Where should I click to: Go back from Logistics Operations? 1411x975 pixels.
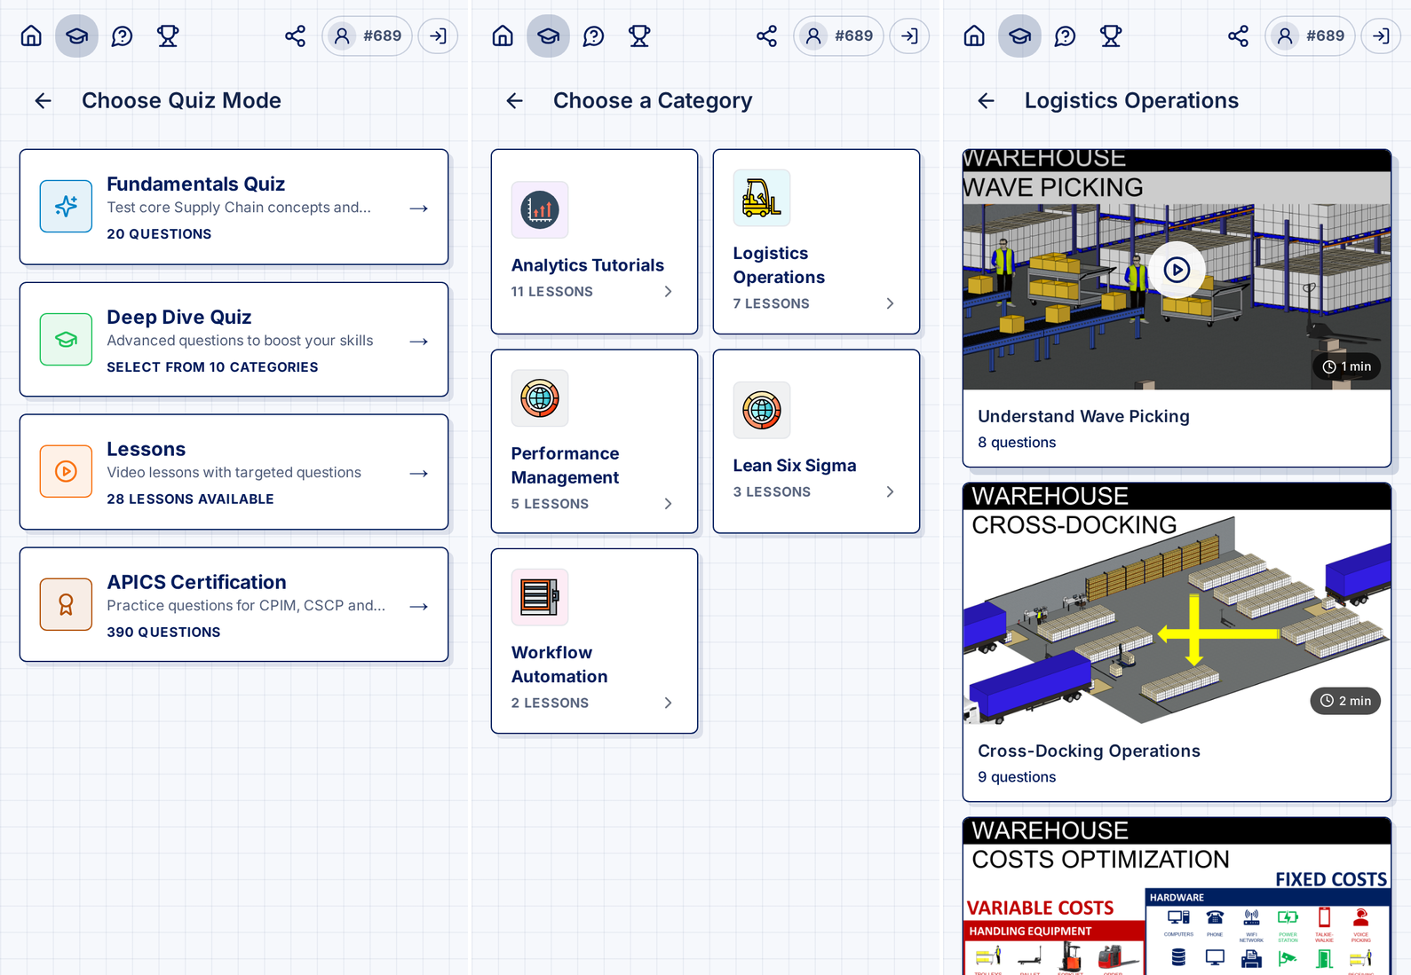[x=986, y=101]
